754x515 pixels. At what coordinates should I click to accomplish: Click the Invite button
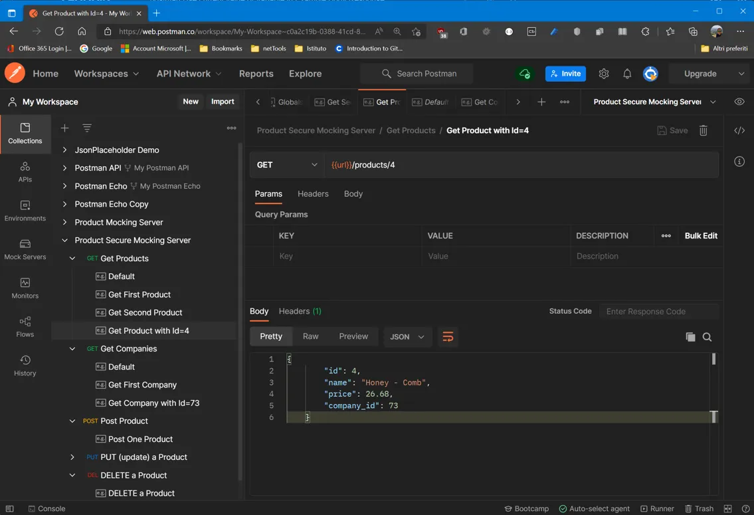point(565,74)
